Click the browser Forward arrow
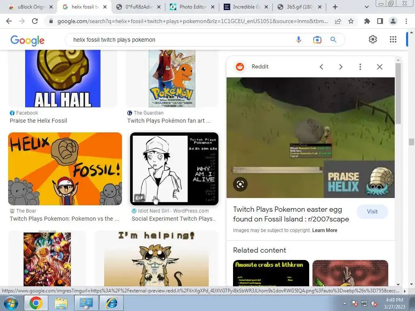 coord(22,21)
